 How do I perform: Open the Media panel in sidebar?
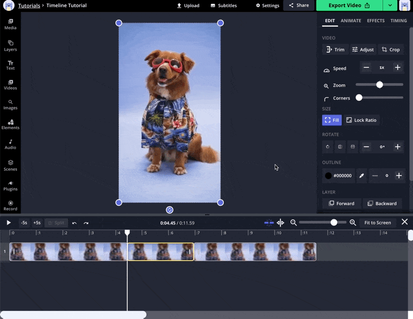(x=10, y=24)
